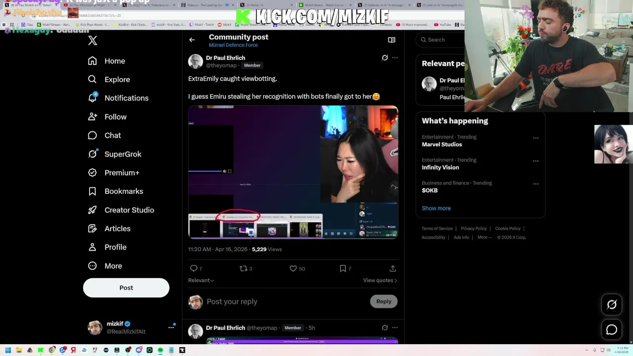Screen dimensions: 633x356
Task: Open the reader view book icon
Action: point(392,40)
